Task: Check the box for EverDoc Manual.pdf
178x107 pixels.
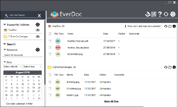Action: pos(50,41)
